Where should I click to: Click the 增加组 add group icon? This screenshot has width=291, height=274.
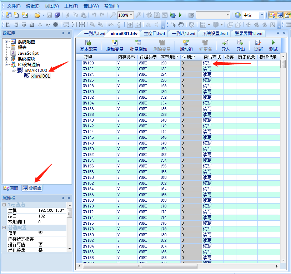186,43
